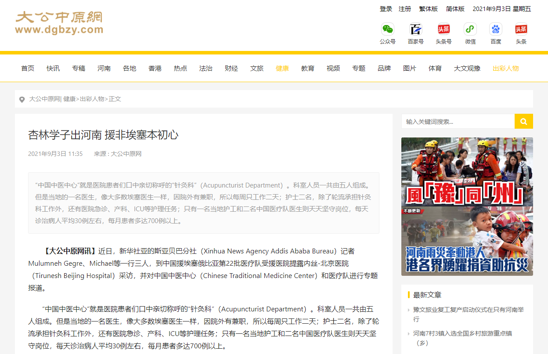This screenshot has height=354, width=548.
Task: Focus the keyword search input field
Action: point(458,121)
